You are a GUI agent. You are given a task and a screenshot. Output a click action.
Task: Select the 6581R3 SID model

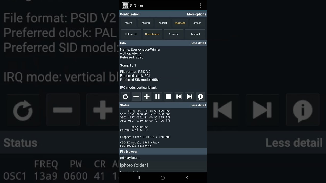click(x=146, y=23)
